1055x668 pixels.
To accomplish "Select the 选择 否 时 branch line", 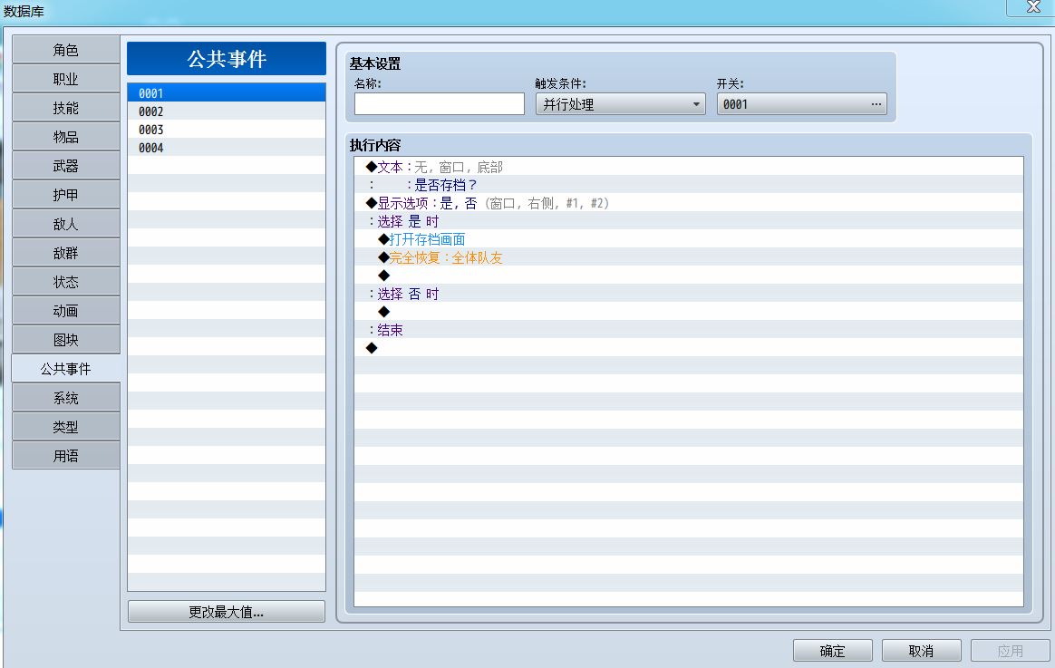I will 689,294.
